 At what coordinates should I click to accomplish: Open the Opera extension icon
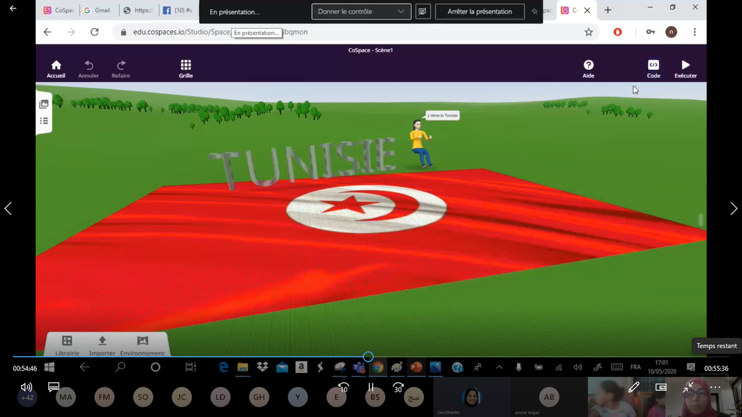[x=618, y=32]
